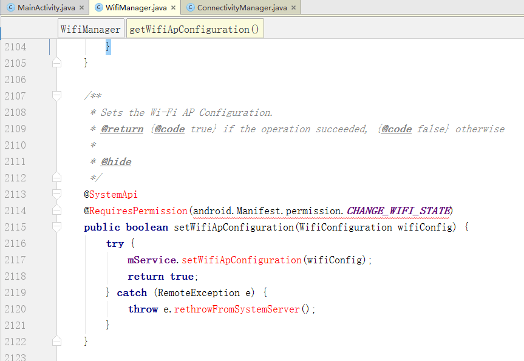The image size is (524, 361).
Task: Toggle fold marker at line 2114
Action: 57,210
